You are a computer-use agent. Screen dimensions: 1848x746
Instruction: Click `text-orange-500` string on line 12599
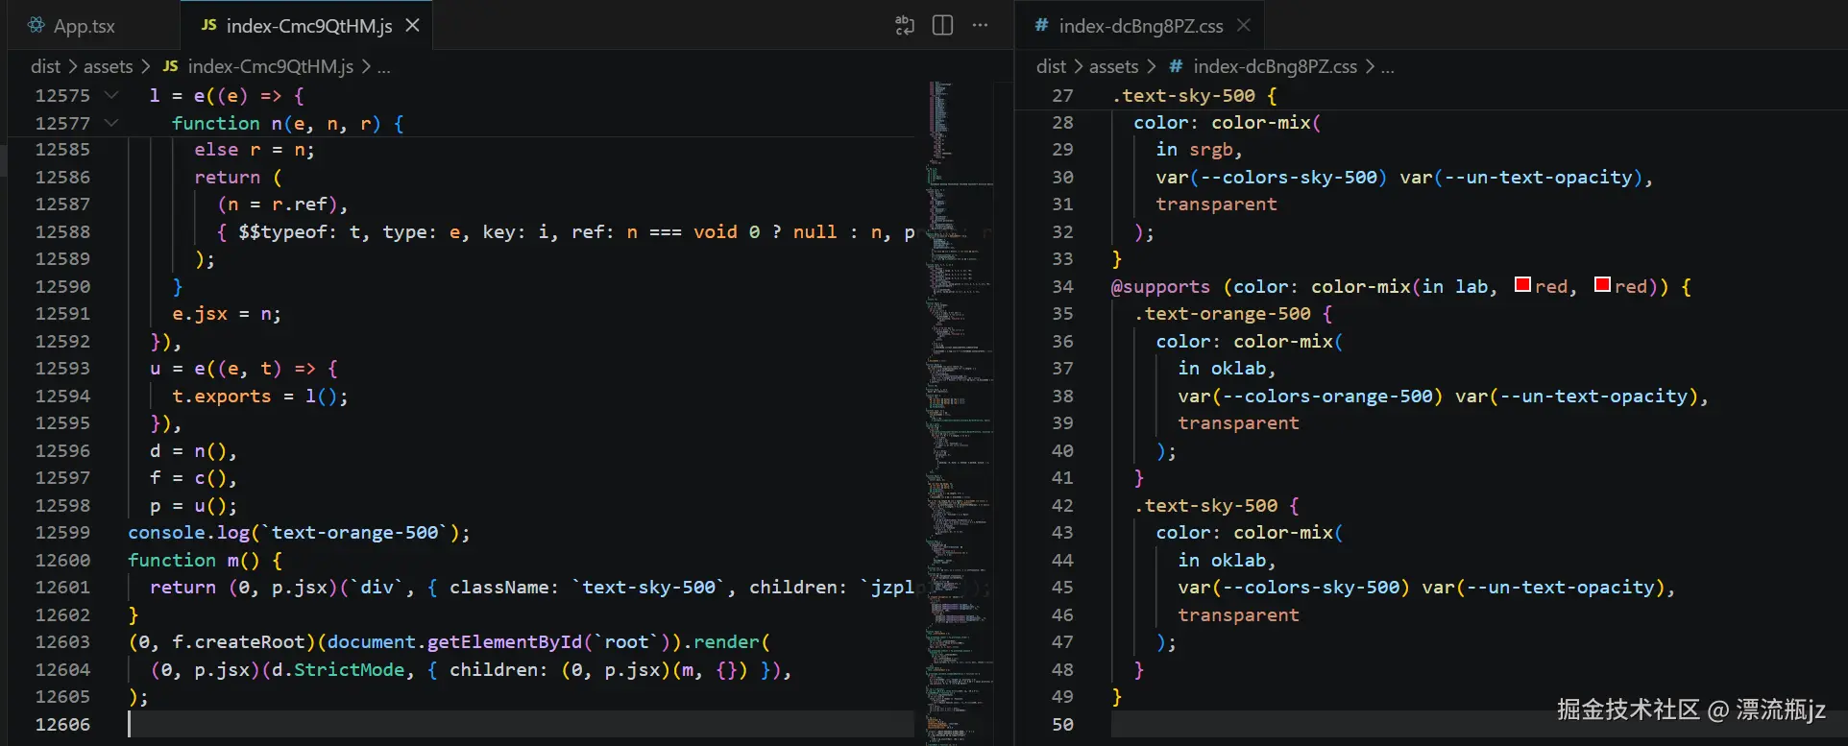click(354, 533)
